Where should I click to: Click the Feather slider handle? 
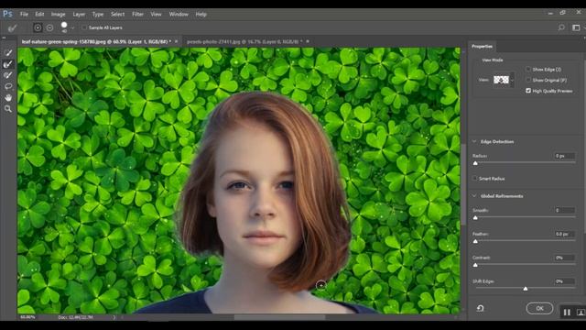click(475, 242)
